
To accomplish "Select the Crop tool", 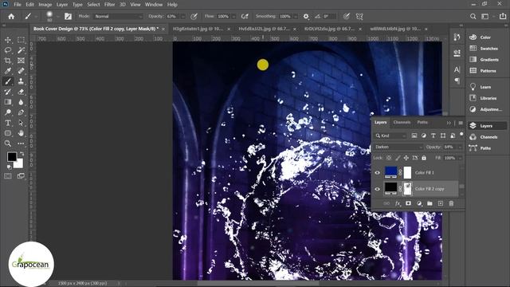I will 8,61.
